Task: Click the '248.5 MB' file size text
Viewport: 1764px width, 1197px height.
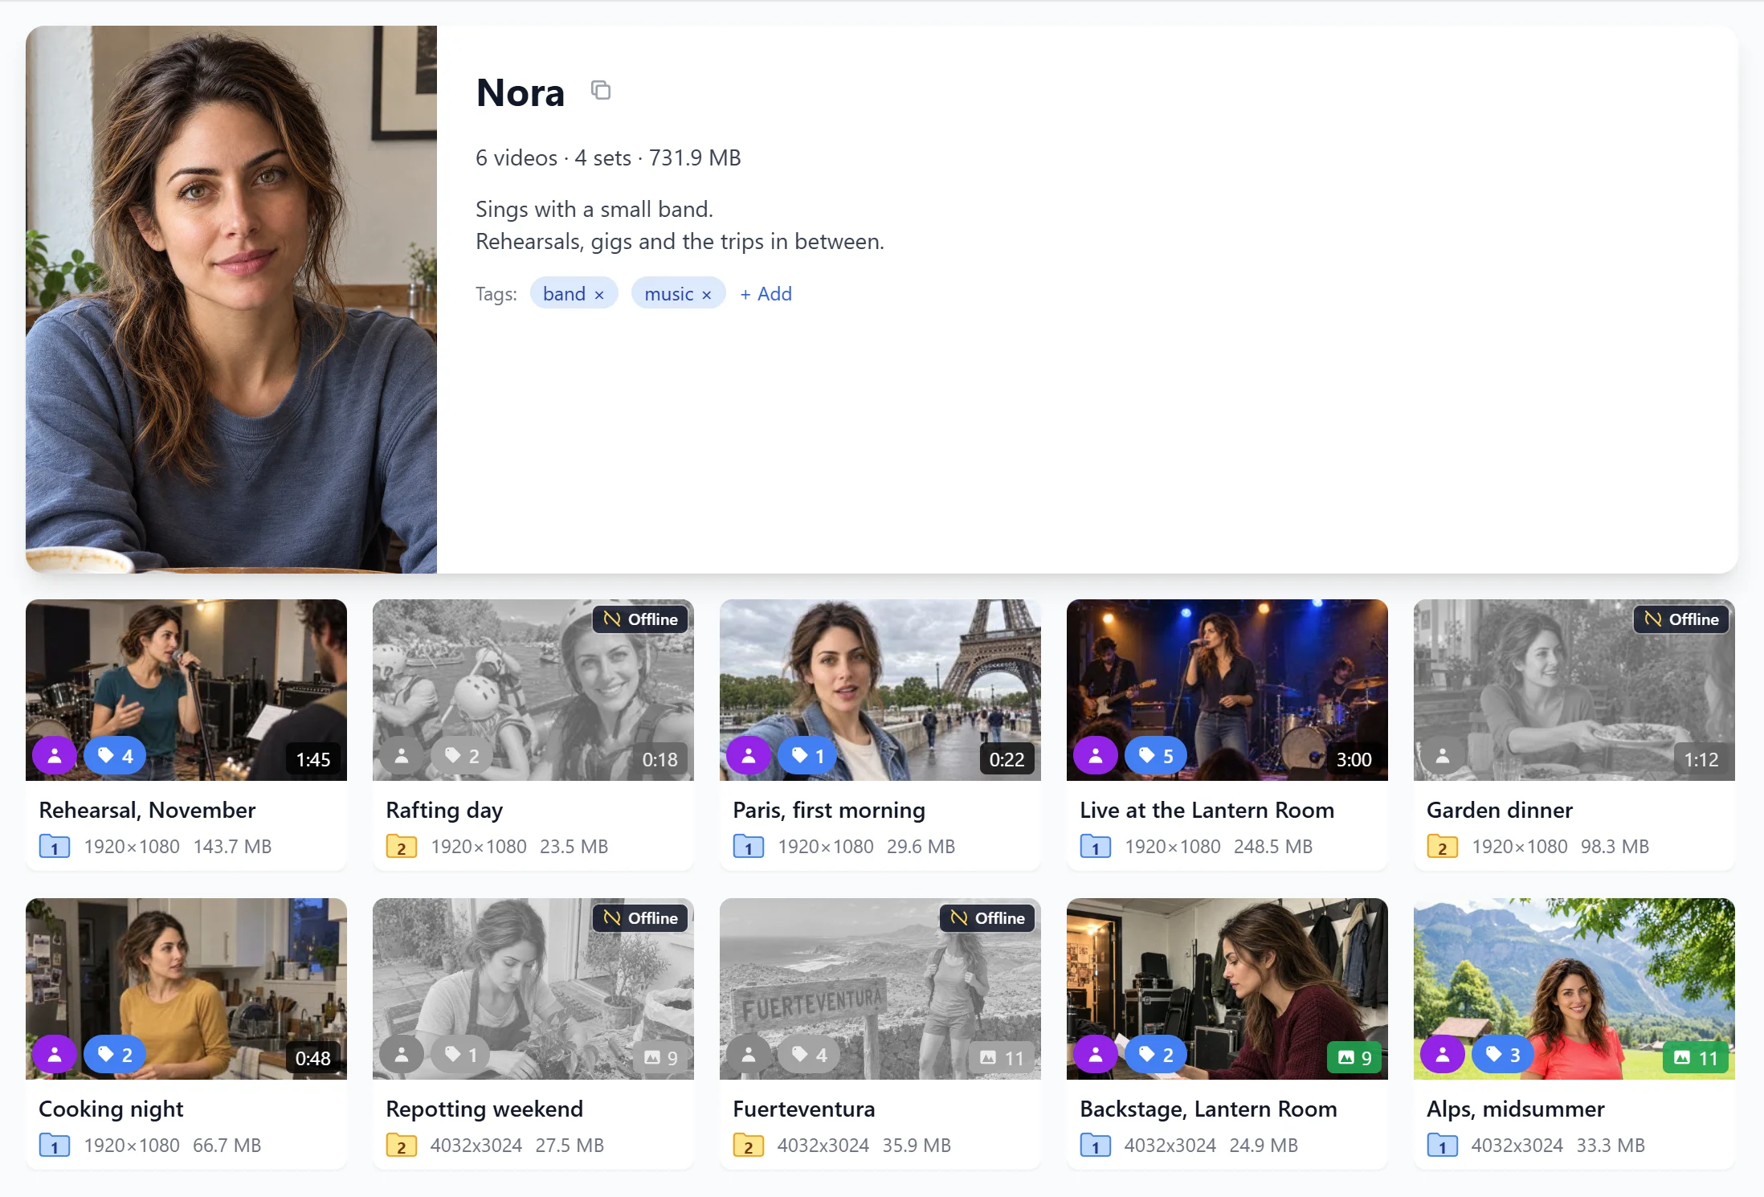Action: [x=1273, y=847]
